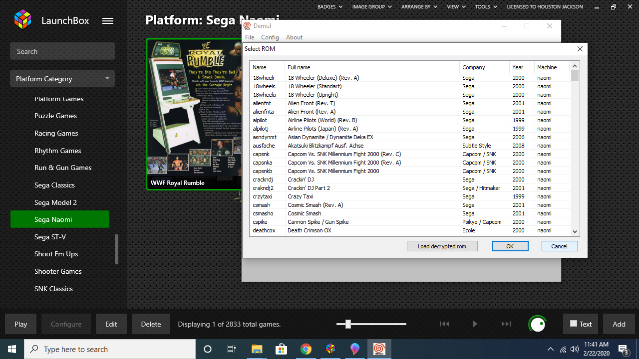Open Microsoft Store from the taskbar
Image resolution: width=639 pixels, height=359 pixels.
281,349
